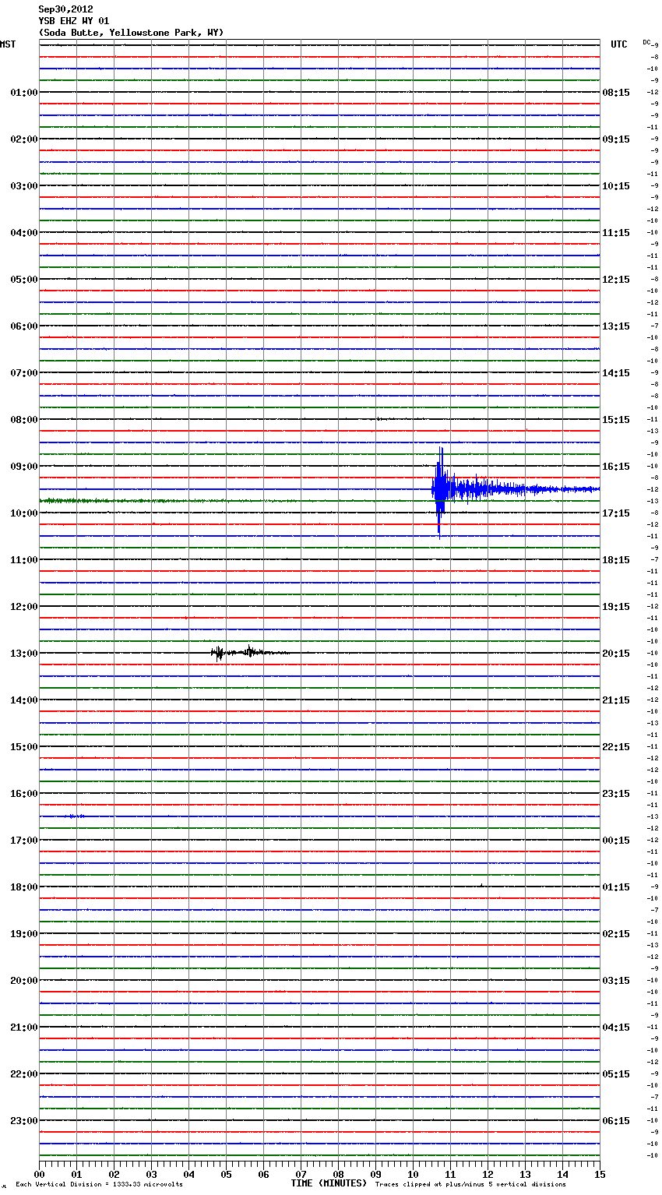
Task: Click minute tick 13 on the bottom axis
Action: point(525,1174)
